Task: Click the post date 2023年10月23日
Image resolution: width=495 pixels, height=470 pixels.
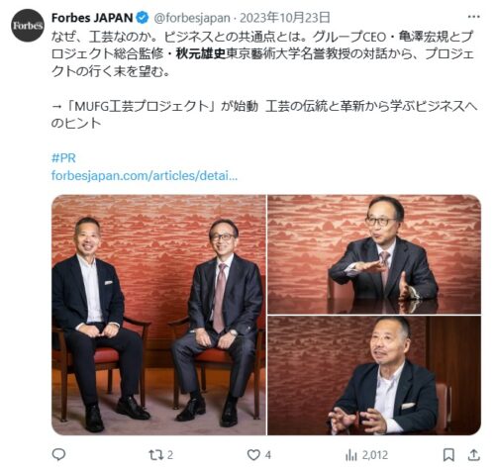Action: (285, 18)
